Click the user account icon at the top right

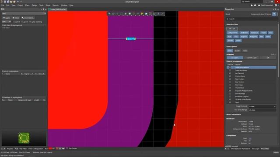point(276,5)
